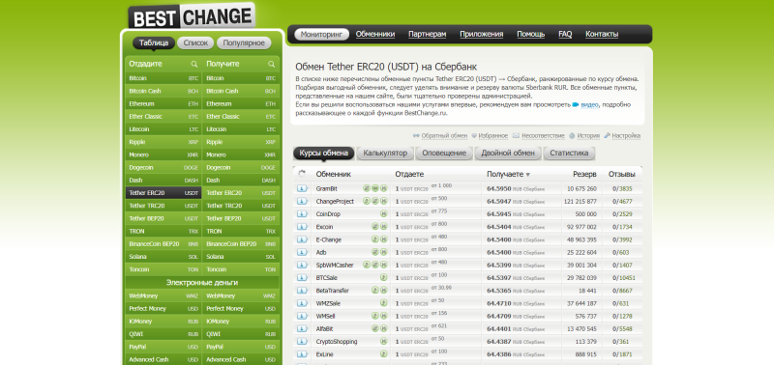The image size is (774, 365).
Task: Switch left panel to Популярное view
Action: pos(244,42)
